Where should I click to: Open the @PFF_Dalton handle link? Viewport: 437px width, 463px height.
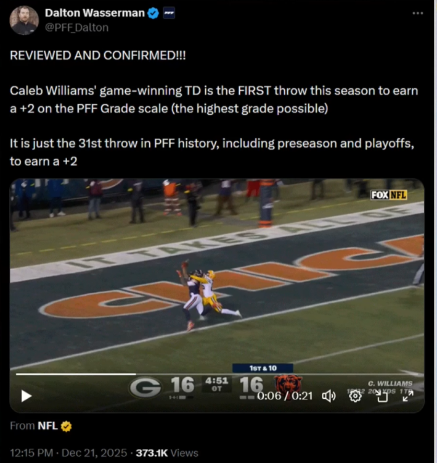coord(76,27)
